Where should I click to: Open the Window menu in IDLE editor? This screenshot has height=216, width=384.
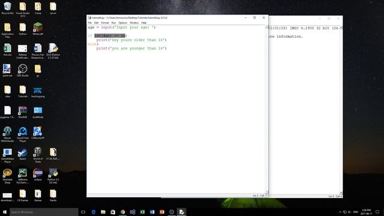pyautogui.click(x=134, y=23)
